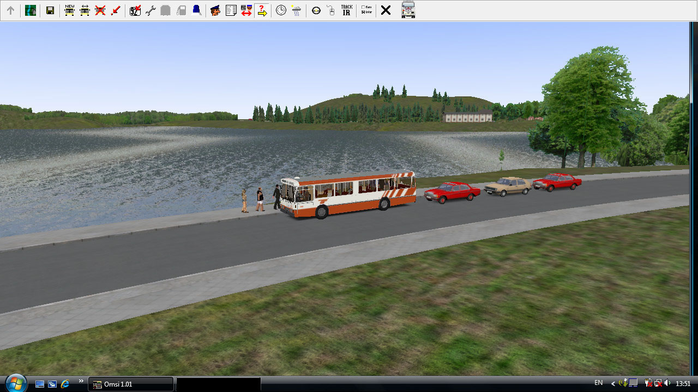Click the gray up arrow toolbar icon
This screenshot has height=392, width=698.
(10, 10)
